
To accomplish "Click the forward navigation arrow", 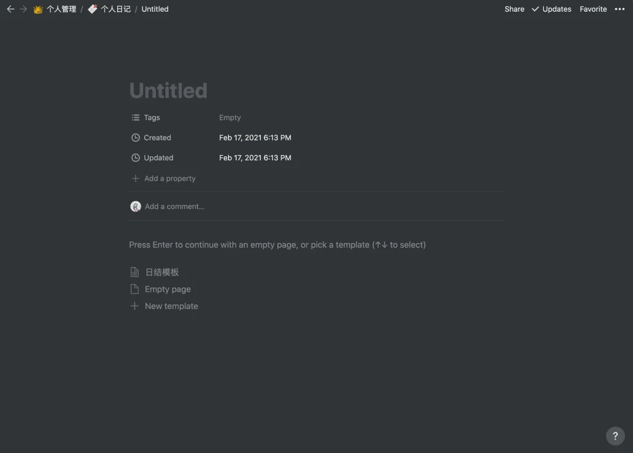I will [23, 9].
